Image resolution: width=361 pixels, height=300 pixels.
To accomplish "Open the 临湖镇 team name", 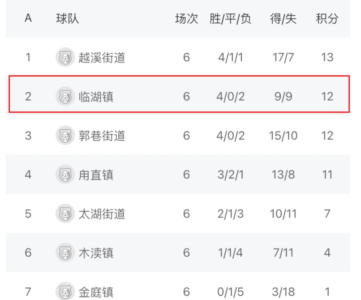I will coord(96,97).
